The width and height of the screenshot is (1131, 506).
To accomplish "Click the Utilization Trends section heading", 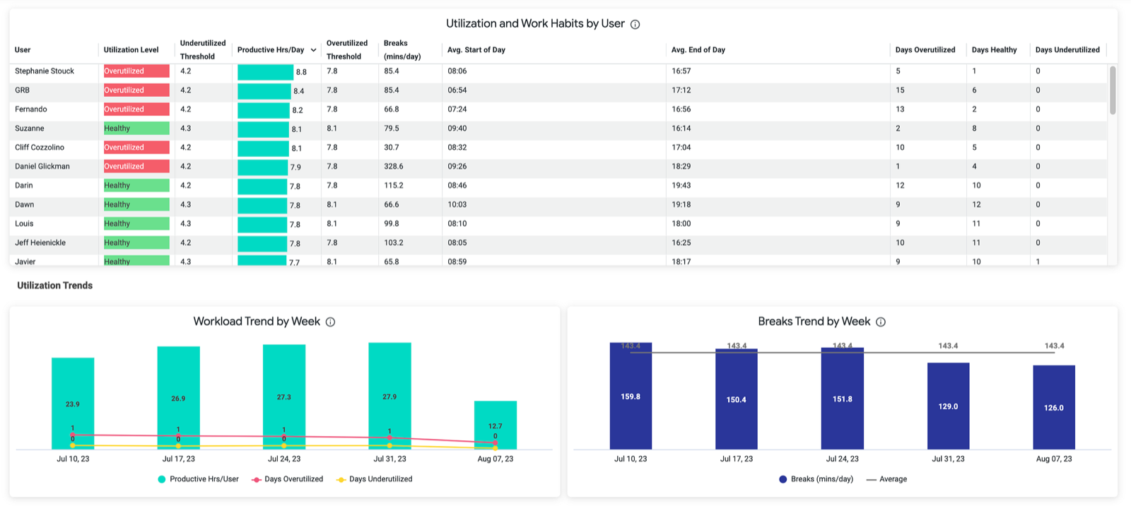I will [x=55, y=286].
